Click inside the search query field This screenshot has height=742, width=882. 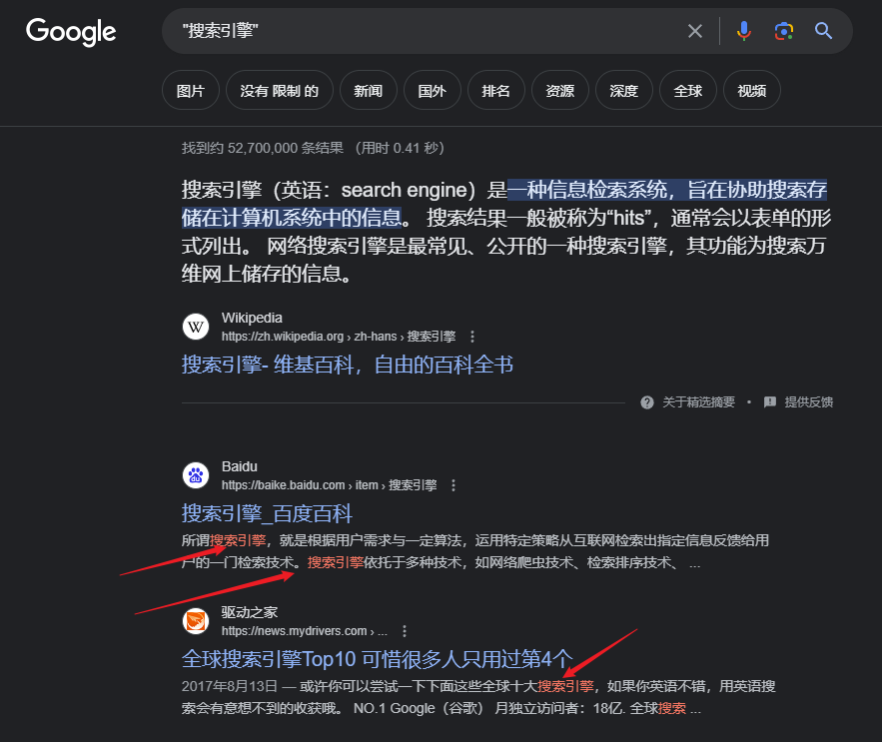[x=428, y=31]
